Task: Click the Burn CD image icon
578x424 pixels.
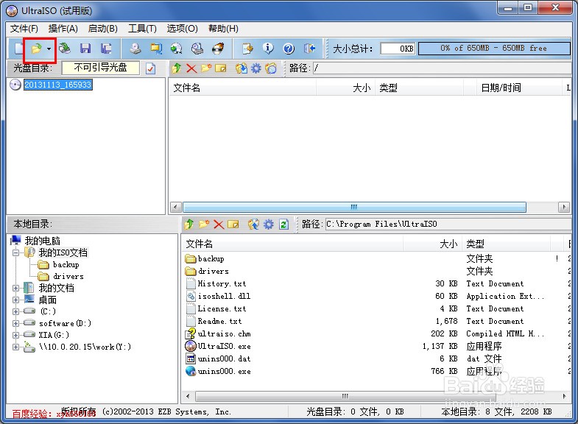Action: point(218,49)
